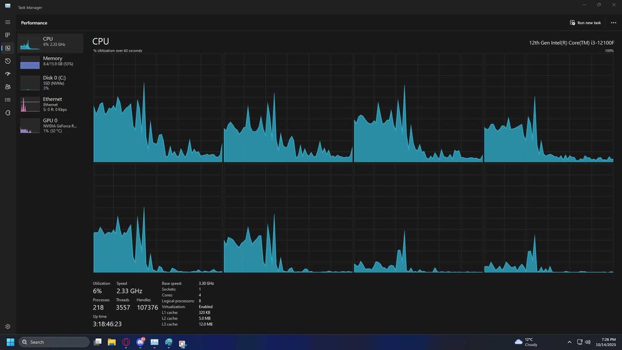Click the Cores label

click(167, 295)
